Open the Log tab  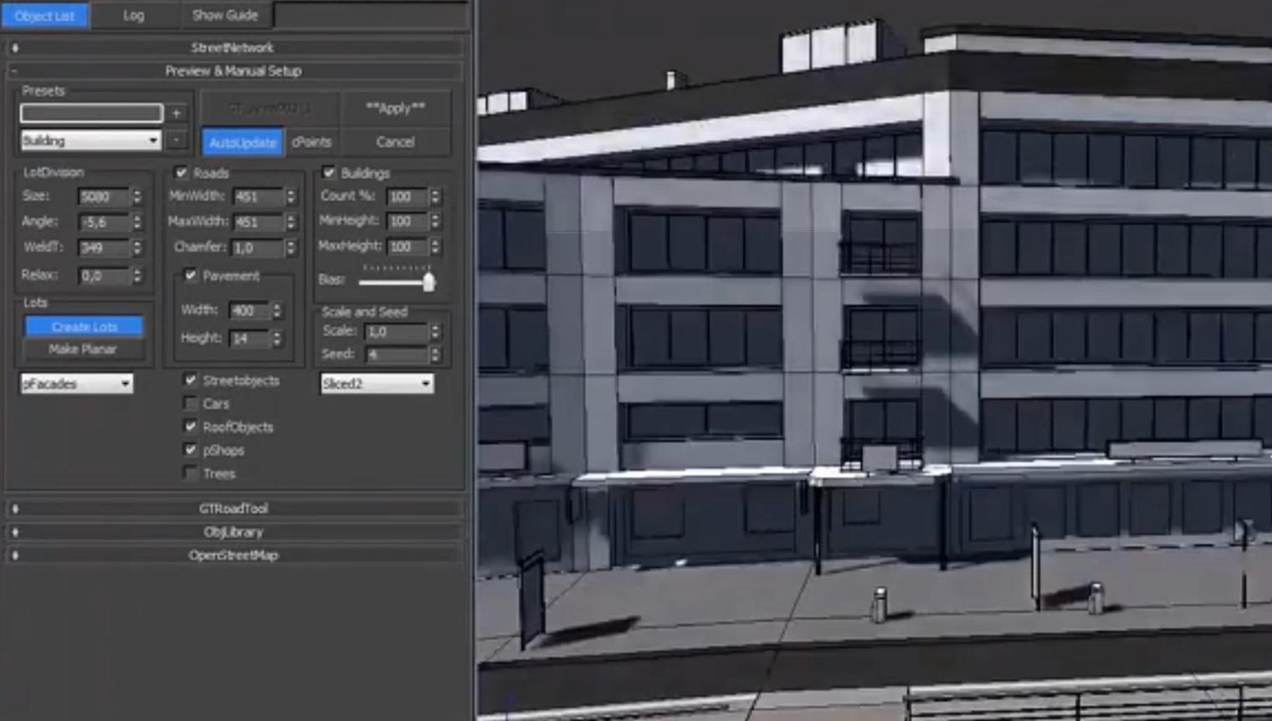[x=134, y=15]
